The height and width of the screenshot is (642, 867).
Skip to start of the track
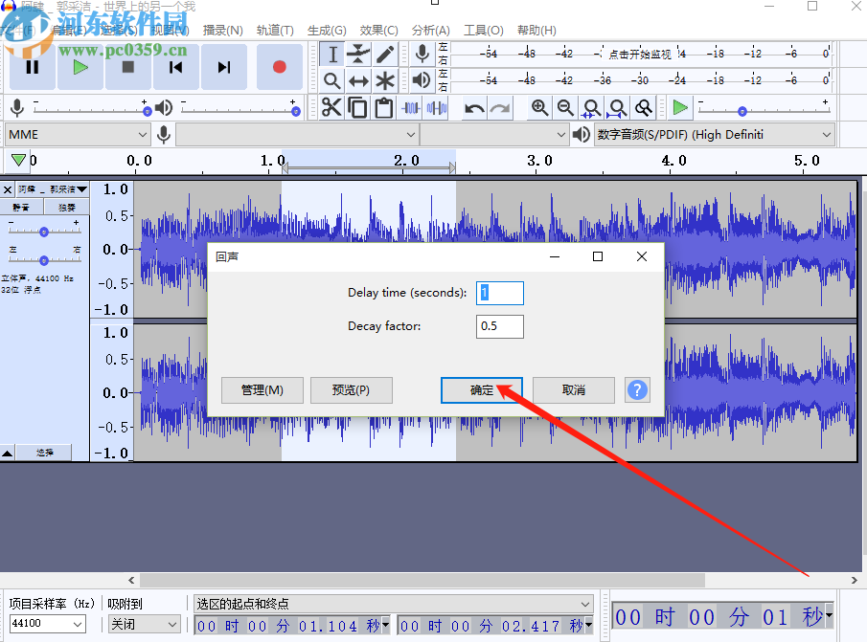click(x=176, y=67)
